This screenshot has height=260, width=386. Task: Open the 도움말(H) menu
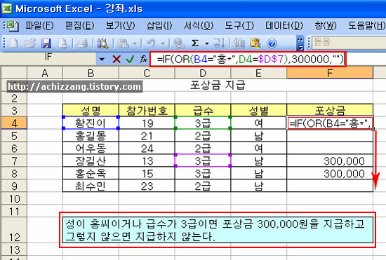367,25
